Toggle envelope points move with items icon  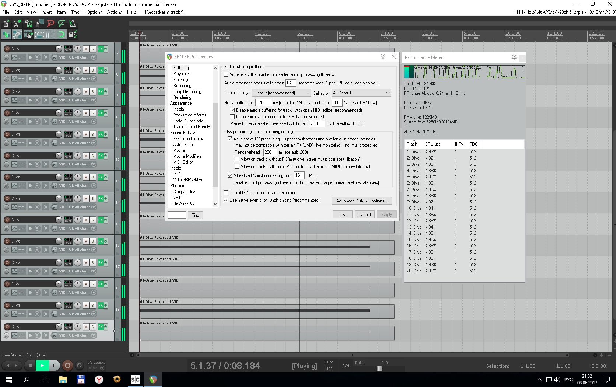point(39,35)
